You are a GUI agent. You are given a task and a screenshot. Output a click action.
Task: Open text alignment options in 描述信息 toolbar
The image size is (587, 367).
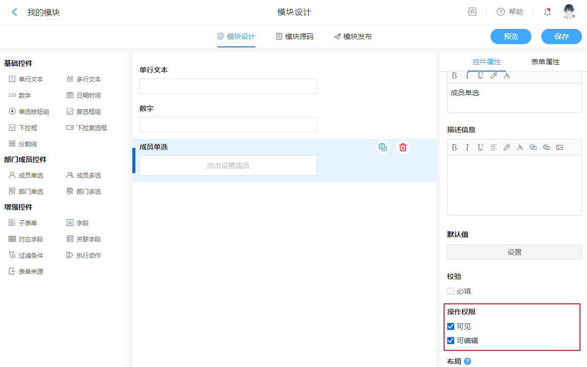pos(494,147)
